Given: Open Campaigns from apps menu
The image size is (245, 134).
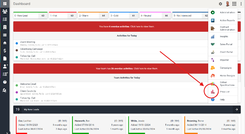Looking at the screenshot, I should coord(223,68).
